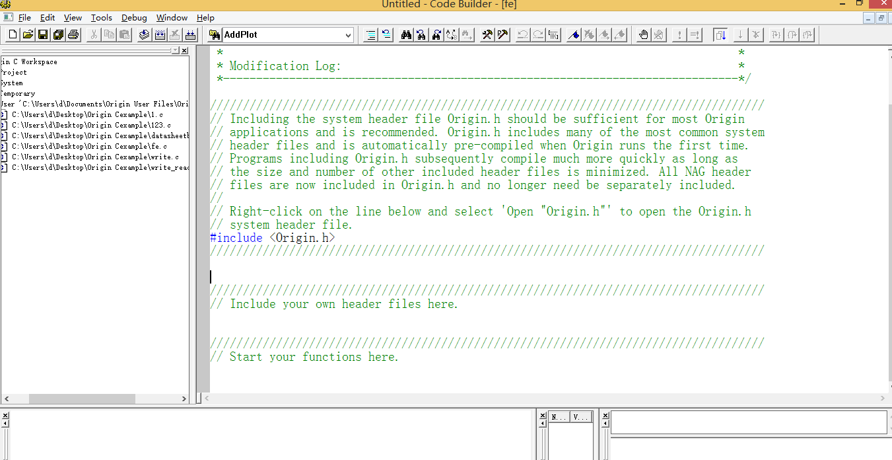Click the blue down-arrow window toggle icon
Image resolution: width=892 pixels, height=460 pixels.
click(720, 34)
